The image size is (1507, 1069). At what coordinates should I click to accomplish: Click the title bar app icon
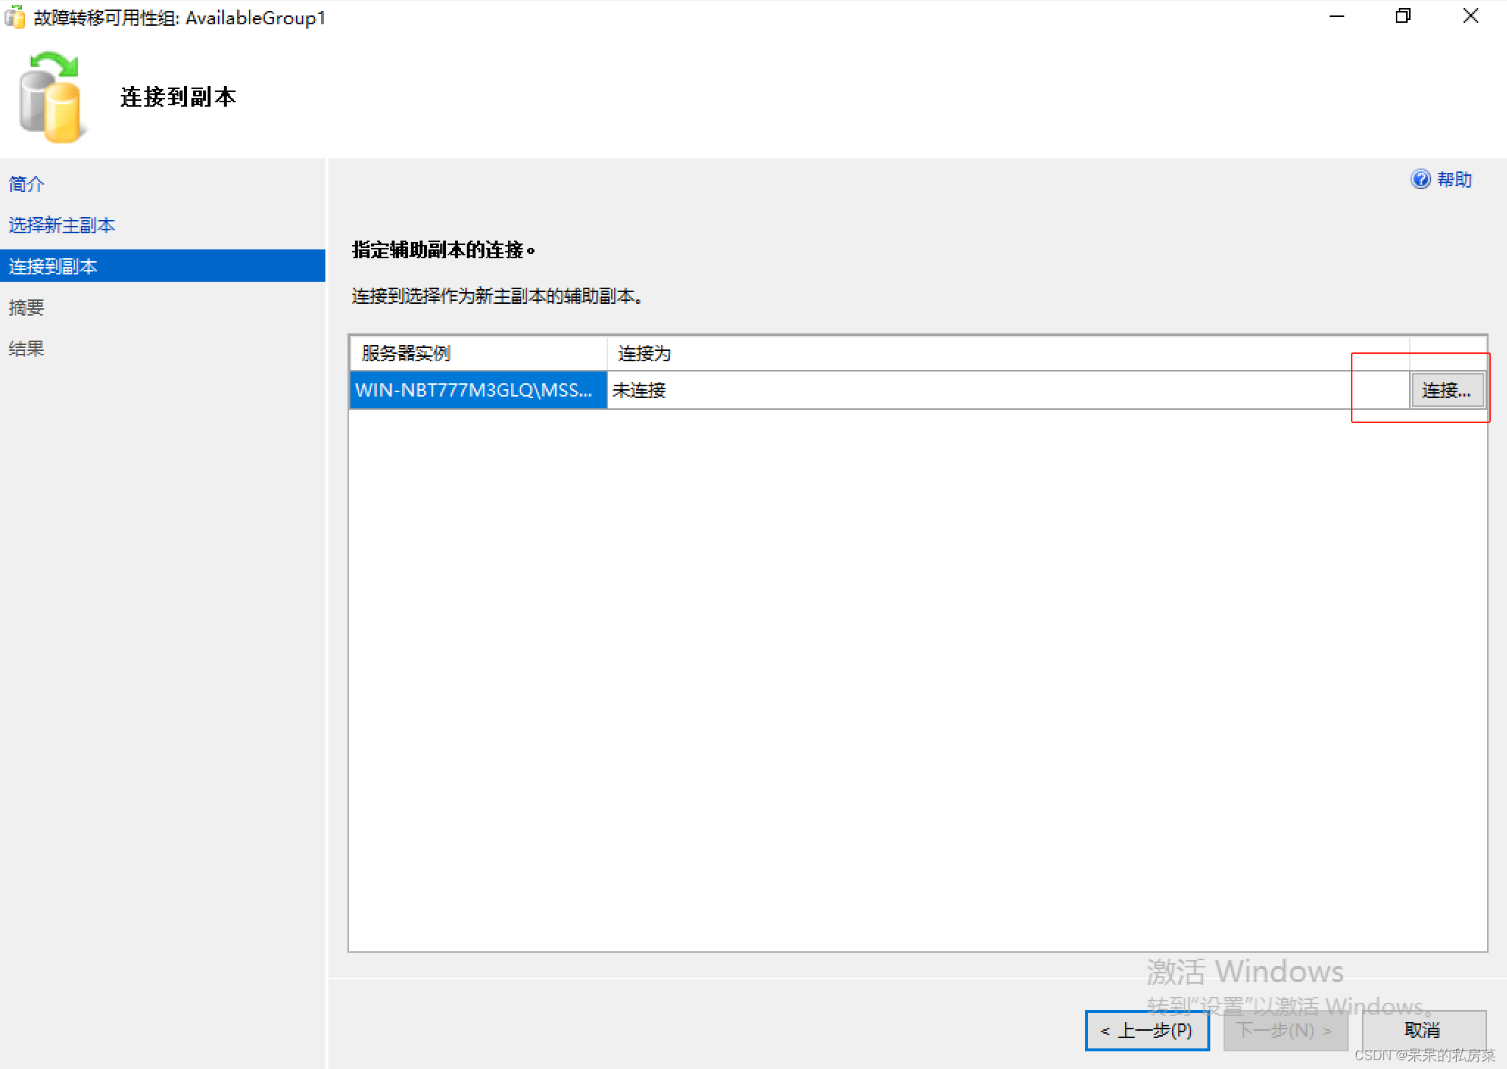point(15,17)
